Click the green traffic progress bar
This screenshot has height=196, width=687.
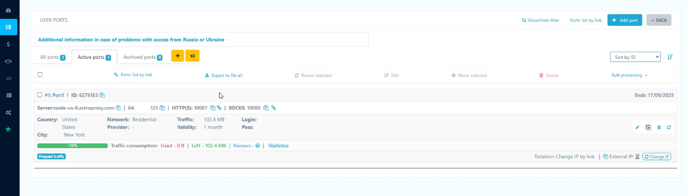(72, 146)
